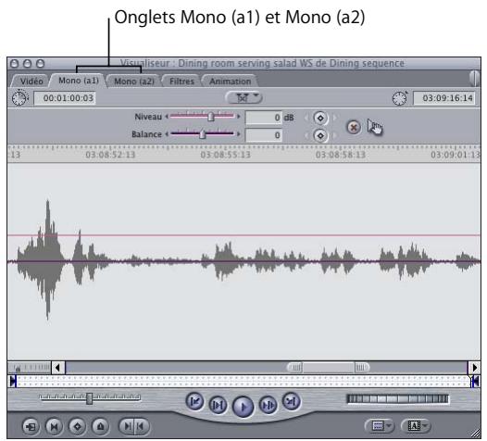Click ruler timecode 03:08:52:13
Screen dimensions: 487x441
coord(110,155)
